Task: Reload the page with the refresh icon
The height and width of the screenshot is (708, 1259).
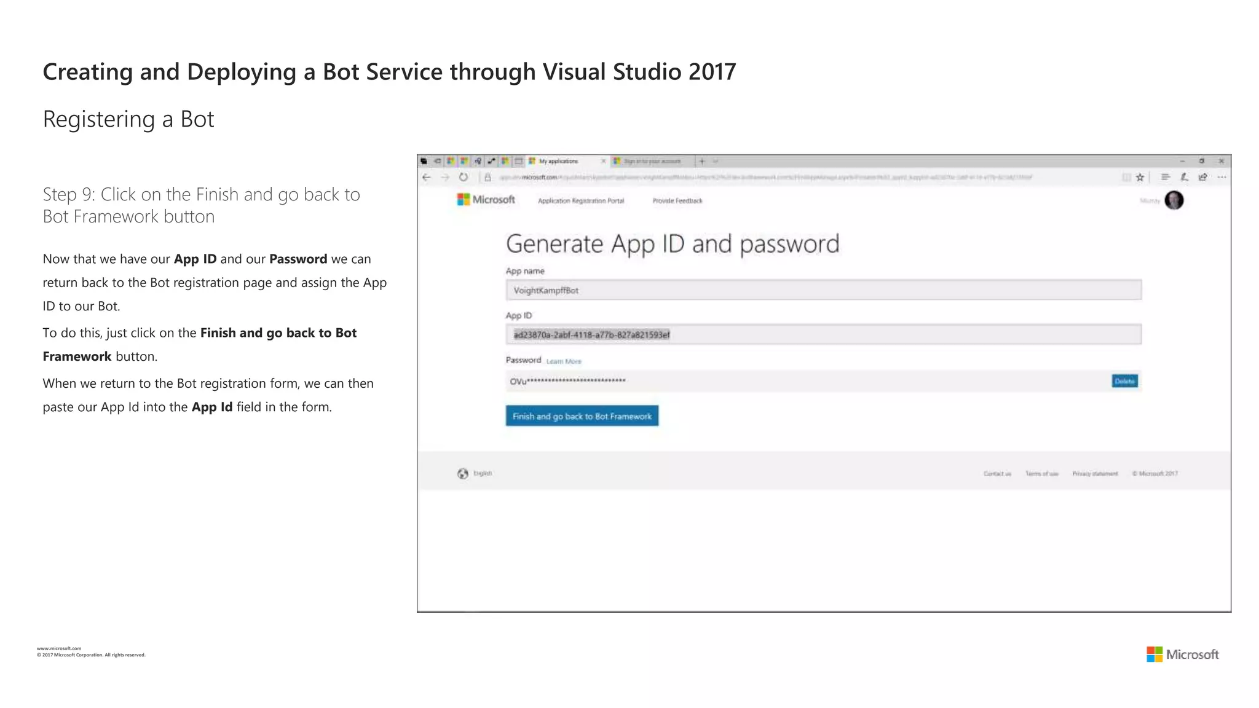Action: (464, 178)
